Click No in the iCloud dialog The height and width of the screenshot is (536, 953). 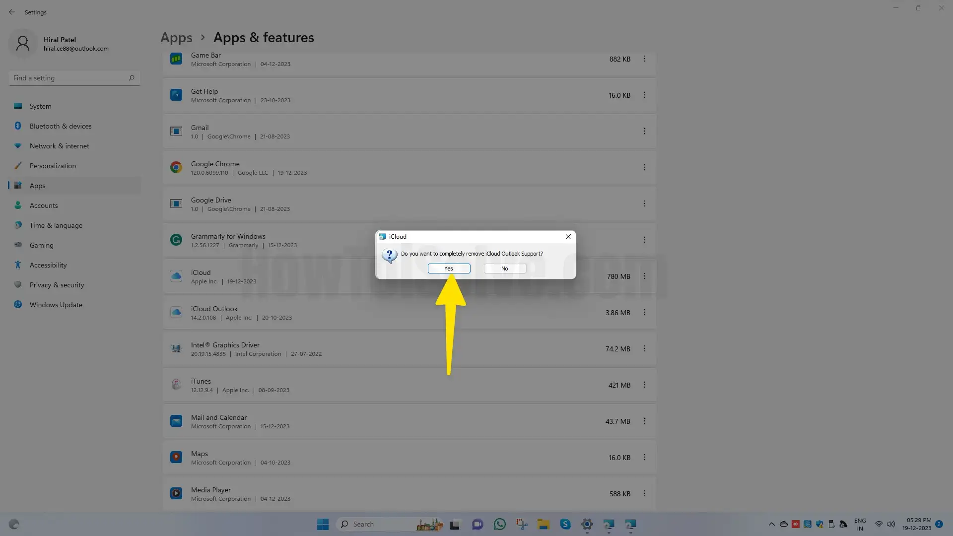pos(505,268)
